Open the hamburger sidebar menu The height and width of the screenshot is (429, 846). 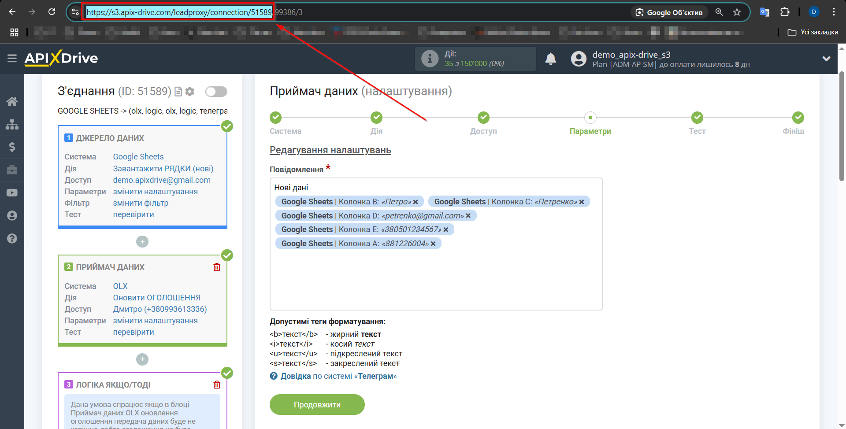12,58
